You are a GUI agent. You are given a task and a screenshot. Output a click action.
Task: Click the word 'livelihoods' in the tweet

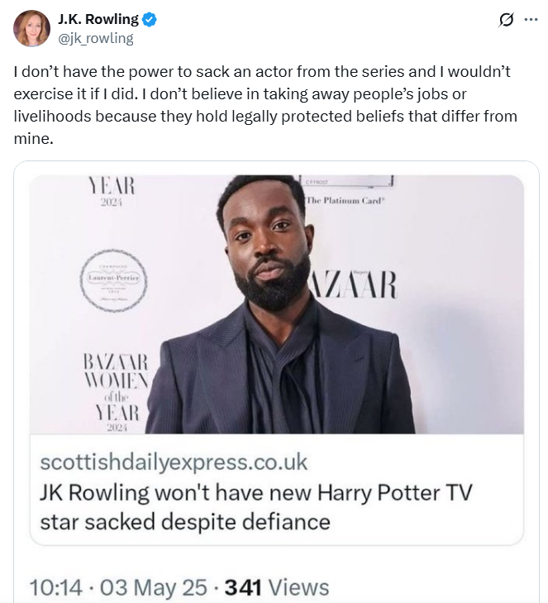(54, 116)
